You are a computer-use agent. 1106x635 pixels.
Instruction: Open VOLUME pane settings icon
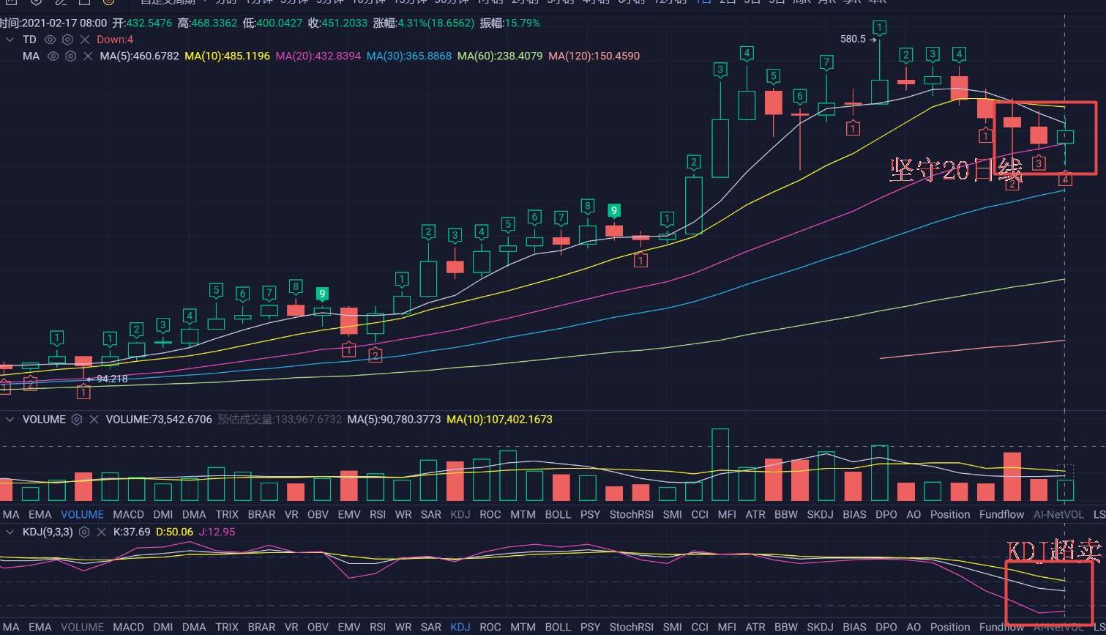click(x=76, y=420)
